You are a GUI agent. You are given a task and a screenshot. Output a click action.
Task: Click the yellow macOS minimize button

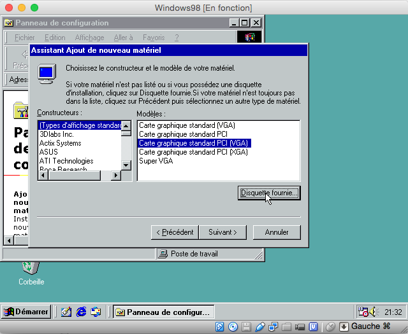pos(22,8)
